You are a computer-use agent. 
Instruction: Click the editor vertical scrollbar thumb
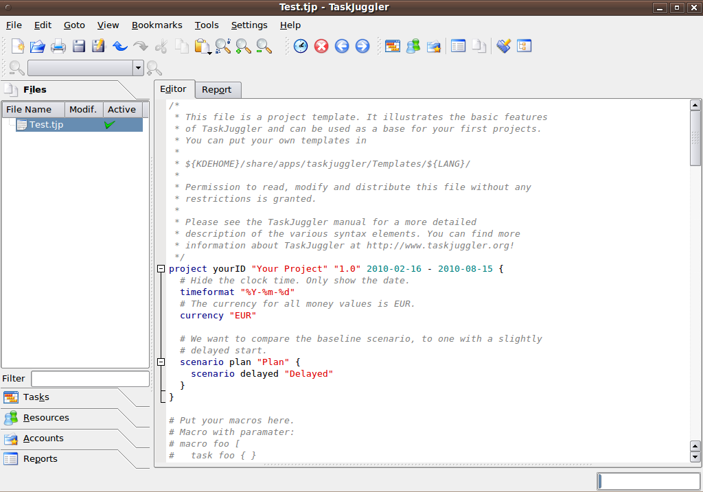click(695, 138)
